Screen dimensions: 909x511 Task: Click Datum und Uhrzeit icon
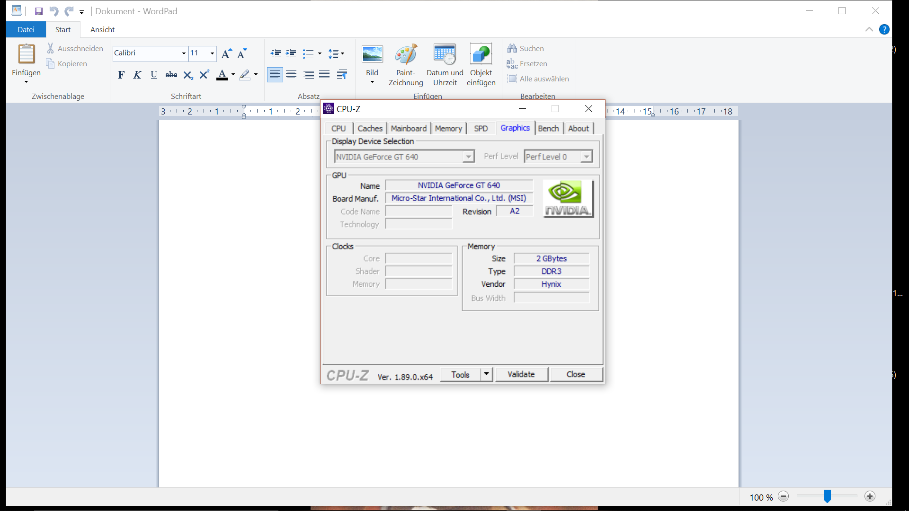(x=445, y=55)
